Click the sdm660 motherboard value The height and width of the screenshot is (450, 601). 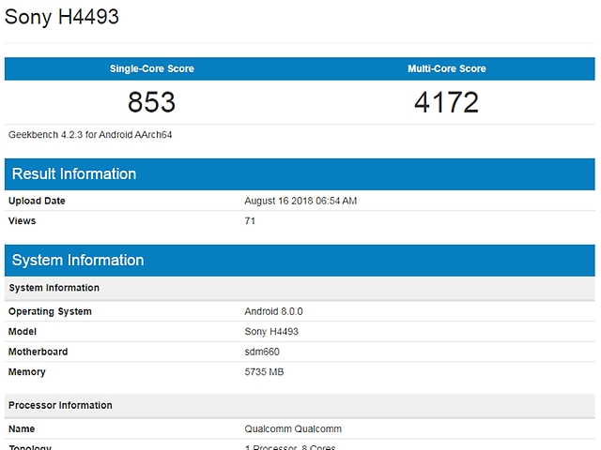[262, 352]
